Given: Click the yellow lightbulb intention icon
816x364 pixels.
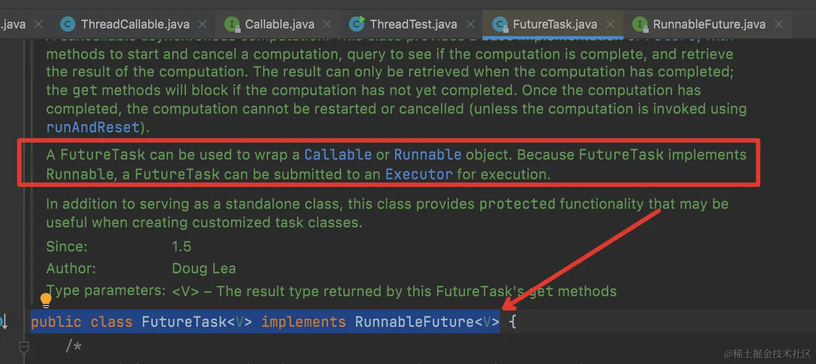Looking at the screenshot, I should [x=46, y=300].
